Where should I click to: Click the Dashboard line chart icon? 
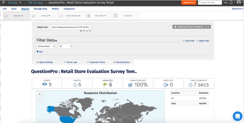pyautogui.click(x=6, y=16)
